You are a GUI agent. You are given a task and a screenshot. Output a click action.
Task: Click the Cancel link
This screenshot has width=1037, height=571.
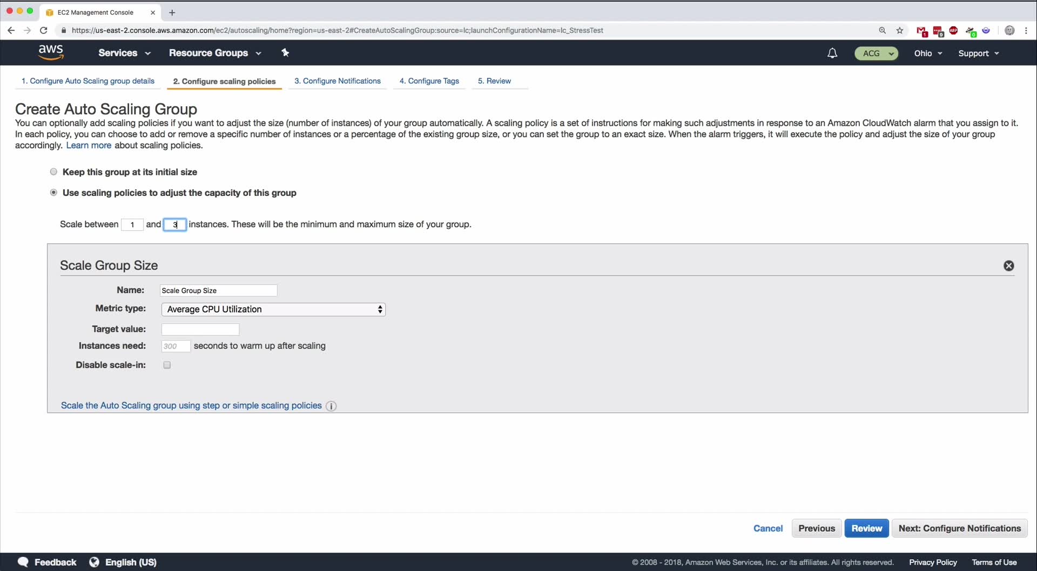(767, 528)
